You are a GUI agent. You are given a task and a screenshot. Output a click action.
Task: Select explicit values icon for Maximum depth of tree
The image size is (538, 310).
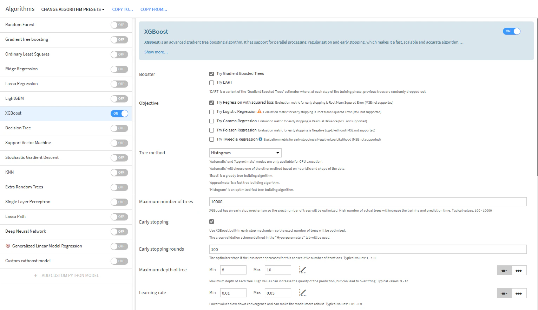coord(519,270)
